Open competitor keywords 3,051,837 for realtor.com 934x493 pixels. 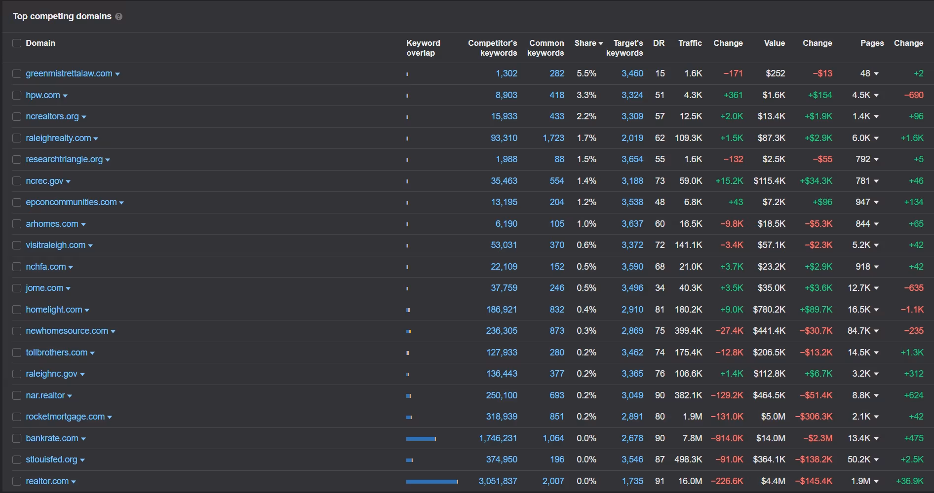pos(498,481)
